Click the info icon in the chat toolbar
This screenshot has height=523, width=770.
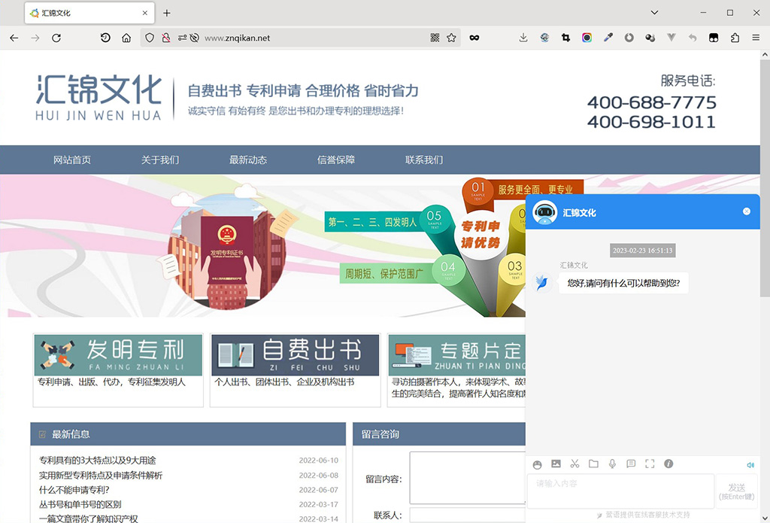point(668,464)
